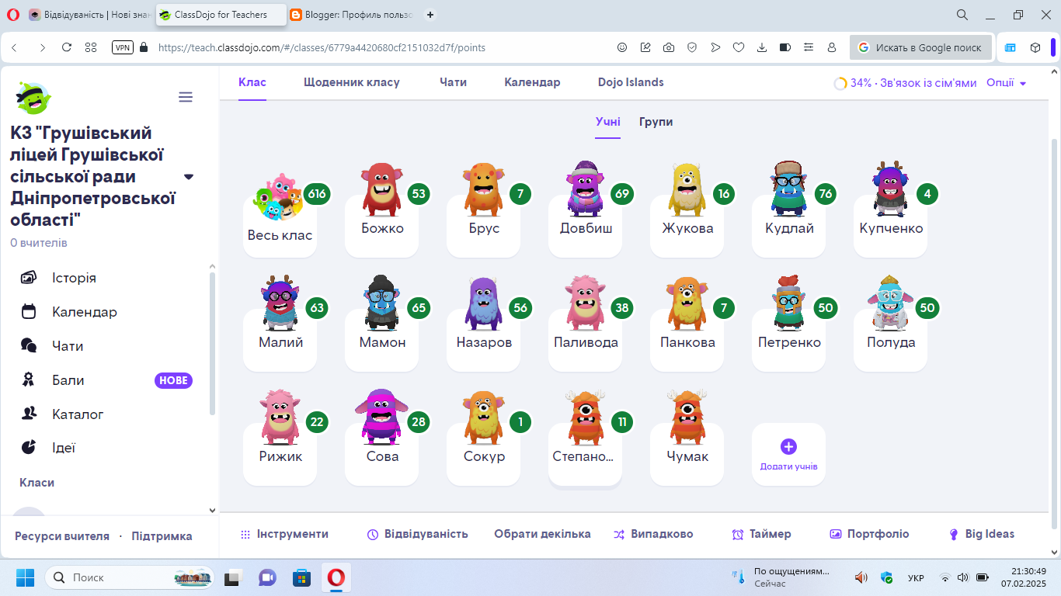Focus the Google search box in the browser
Screen dimensions: 1061x596
[x=920, y=47]
